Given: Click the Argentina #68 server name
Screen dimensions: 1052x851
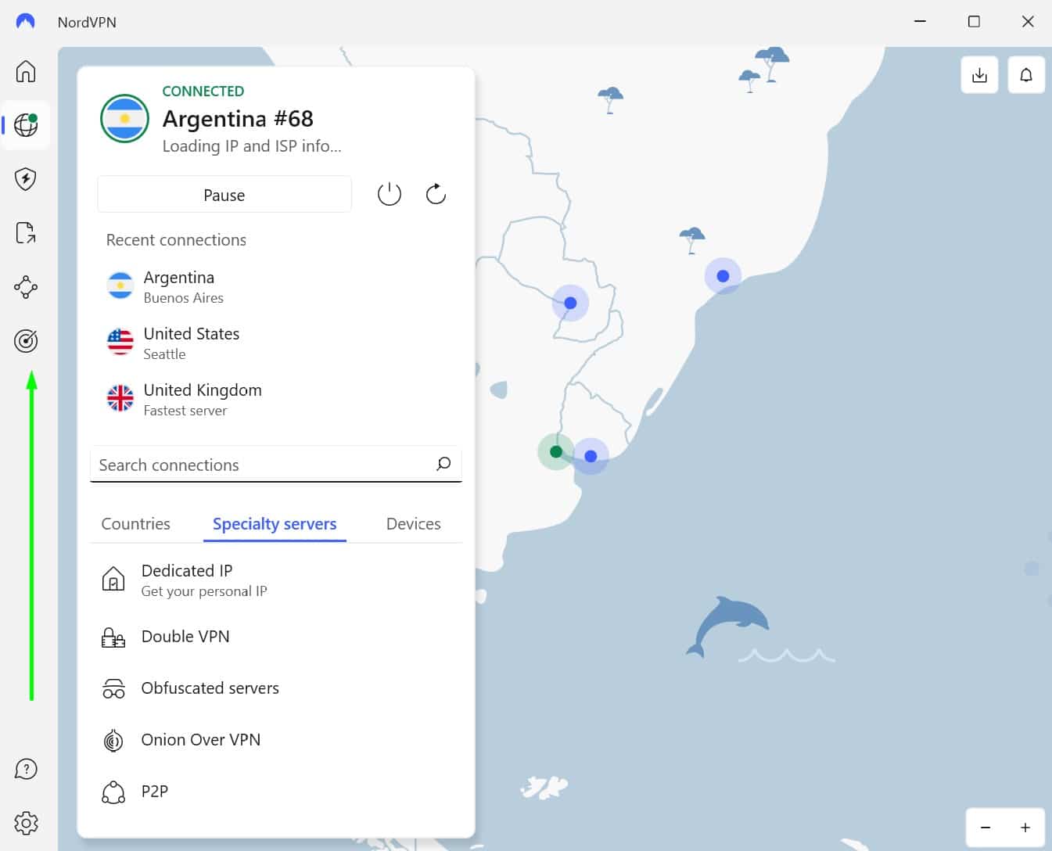Looking at the screenshot, I should point(238,119).
